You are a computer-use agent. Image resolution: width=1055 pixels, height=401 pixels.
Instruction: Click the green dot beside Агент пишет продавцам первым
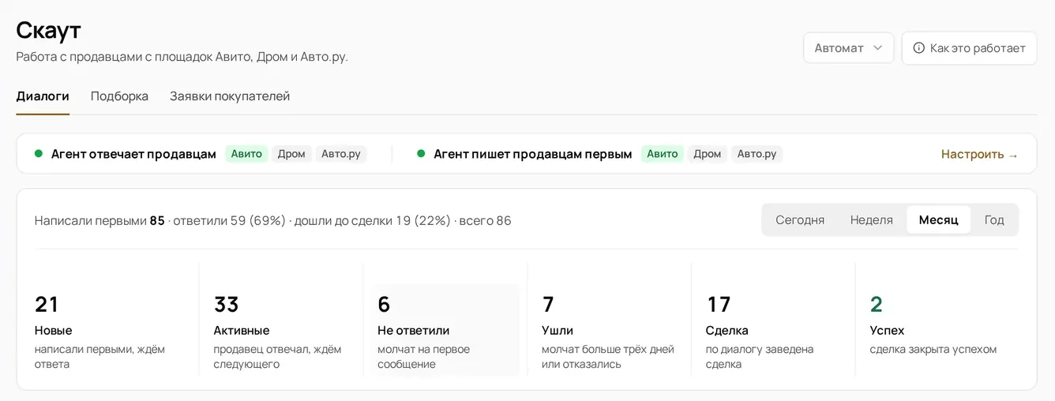(421, 154)
